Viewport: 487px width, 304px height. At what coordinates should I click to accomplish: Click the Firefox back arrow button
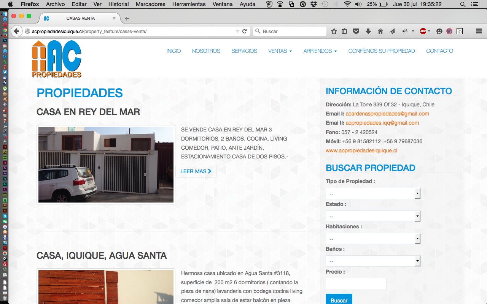16,31
